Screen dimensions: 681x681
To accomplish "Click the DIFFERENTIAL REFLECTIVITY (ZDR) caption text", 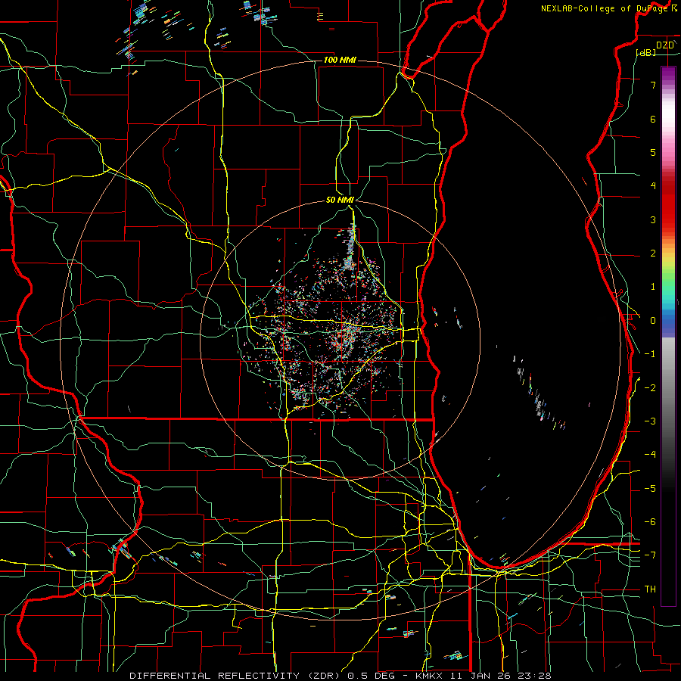I will pos(237,676).
